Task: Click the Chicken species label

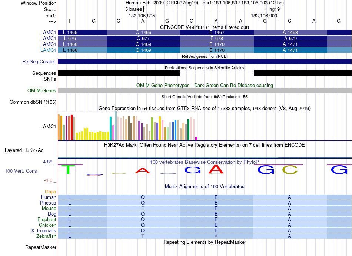Action: tap(47, 225)
